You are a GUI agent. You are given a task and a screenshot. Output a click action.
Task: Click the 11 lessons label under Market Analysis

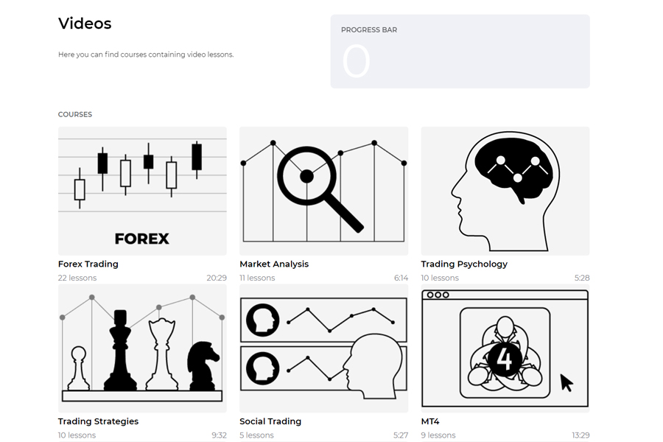click(x=257, y=278)
